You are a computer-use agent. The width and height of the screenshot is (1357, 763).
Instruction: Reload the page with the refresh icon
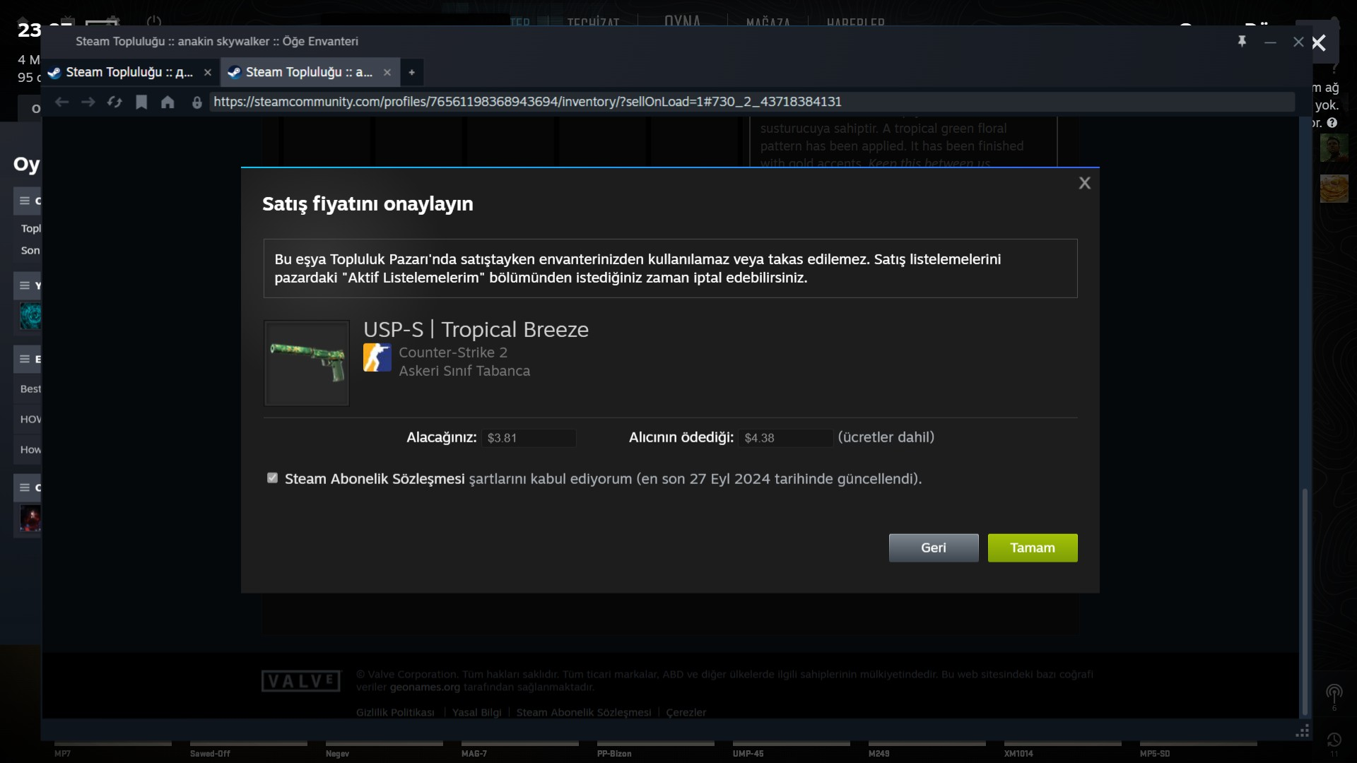(x=114, y=102)
